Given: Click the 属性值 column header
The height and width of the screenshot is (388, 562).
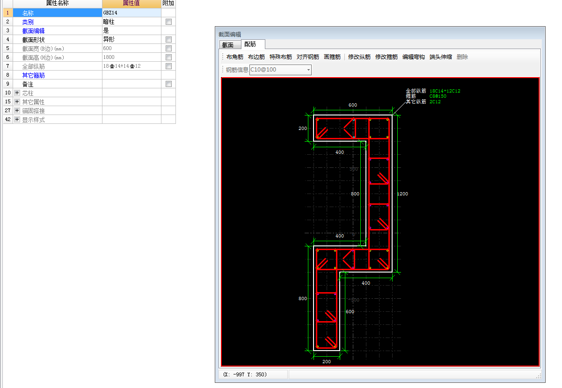Looking at the screenshot, I should coord(131,4).
